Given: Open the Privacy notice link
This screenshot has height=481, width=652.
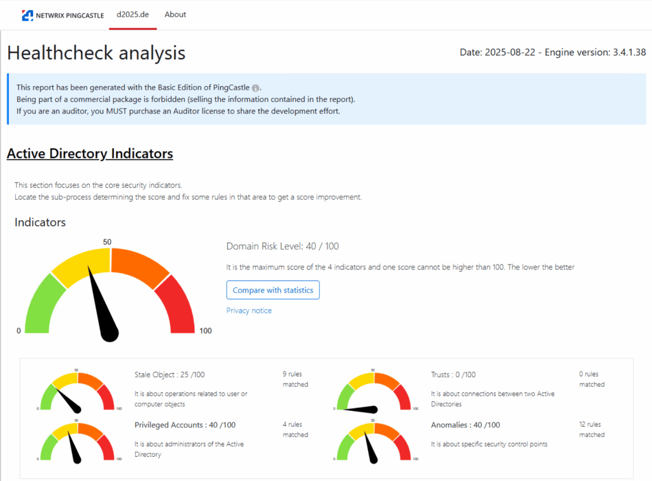Looking at the screenshot, I should [249, 311].
